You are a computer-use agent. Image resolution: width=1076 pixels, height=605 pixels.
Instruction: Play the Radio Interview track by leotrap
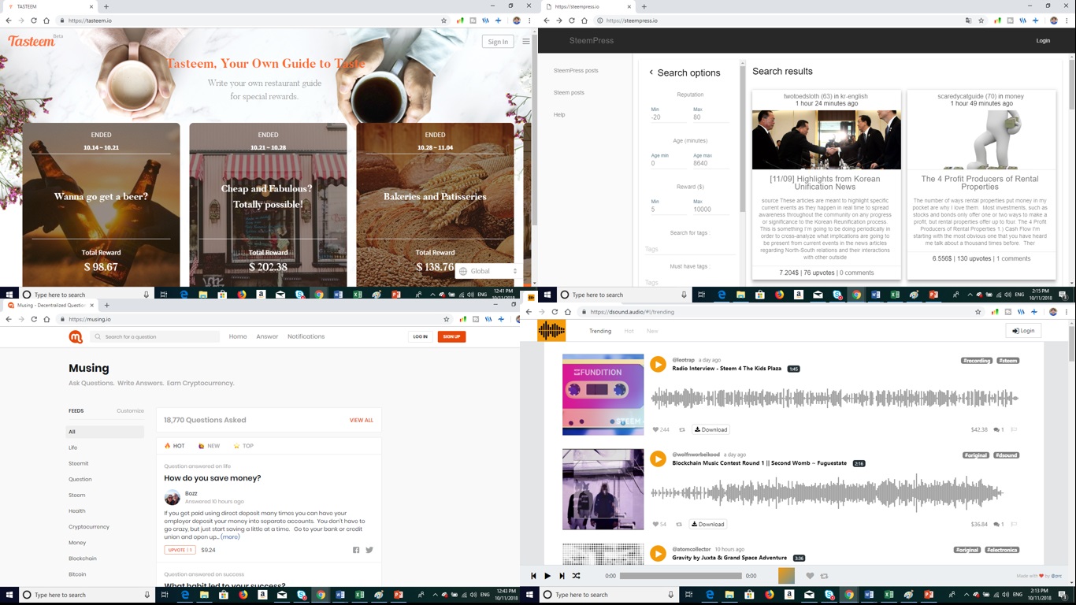click(658, 364)
